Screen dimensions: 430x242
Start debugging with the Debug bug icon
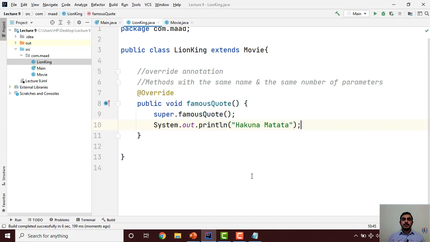point(383,14)
